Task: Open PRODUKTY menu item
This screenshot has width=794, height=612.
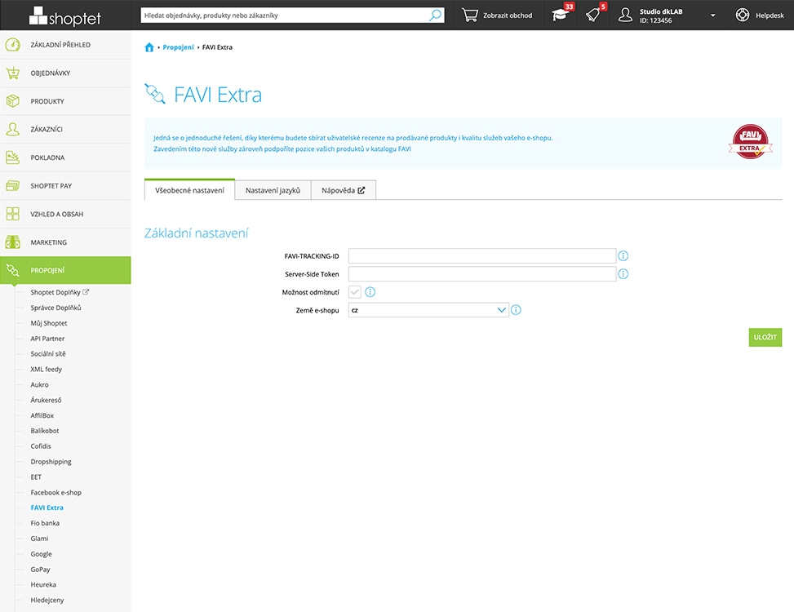Action: tap(65, 101)
